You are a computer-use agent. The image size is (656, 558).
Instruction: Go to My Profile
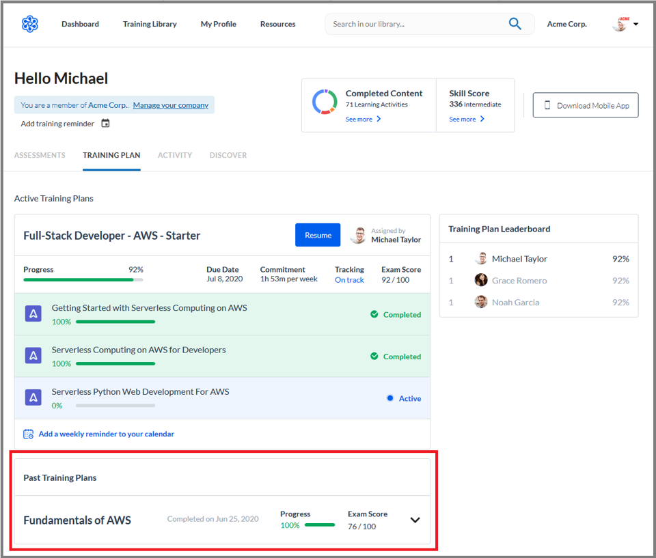pos(219,24)
